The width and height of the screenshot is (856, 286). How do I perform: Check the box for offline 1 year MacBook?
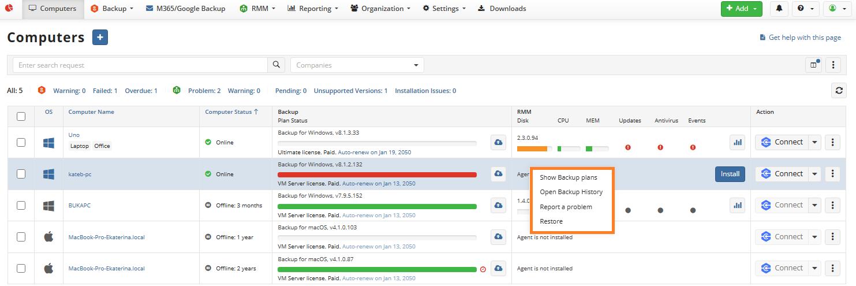click(21, 237)
